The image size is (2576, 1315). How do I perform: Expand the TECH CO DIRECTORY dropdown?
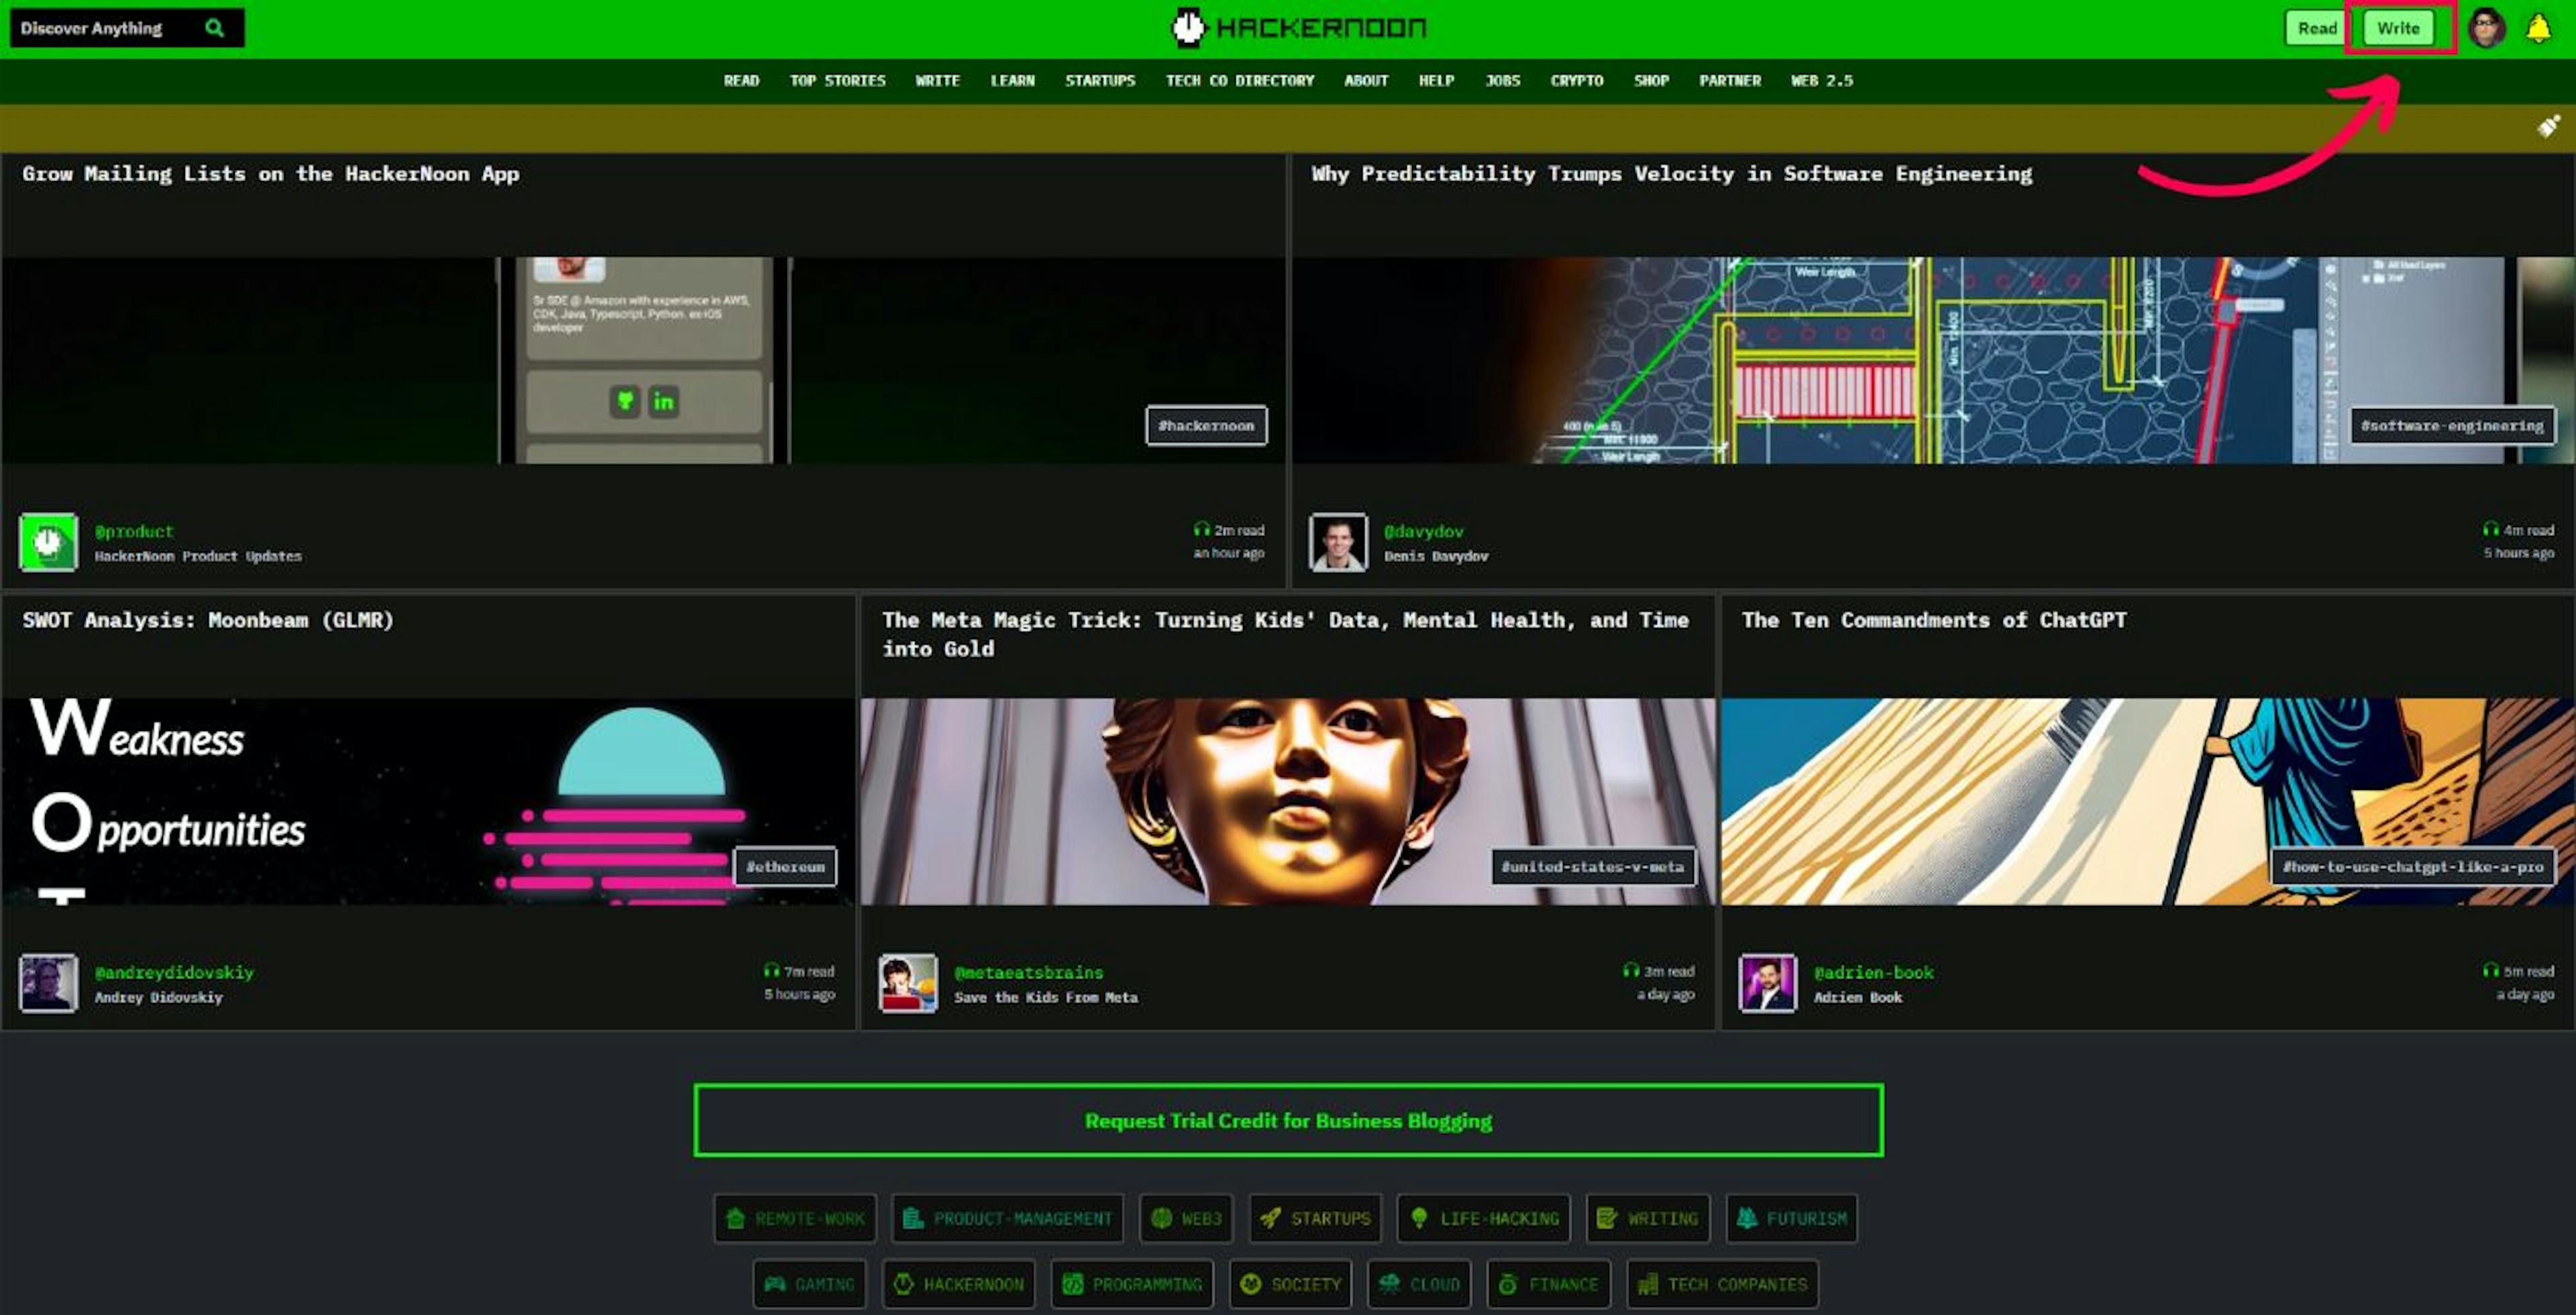[1240, 79]
